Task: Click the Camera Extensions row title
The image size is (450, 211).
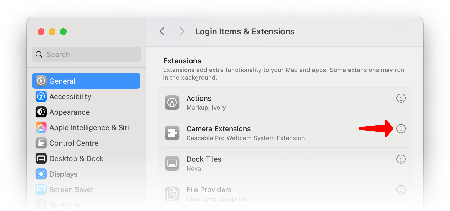Action: coord(219,129)
